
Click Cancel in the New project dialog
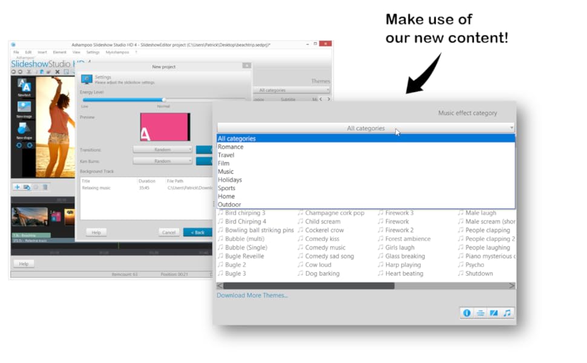tap(169, 232)
